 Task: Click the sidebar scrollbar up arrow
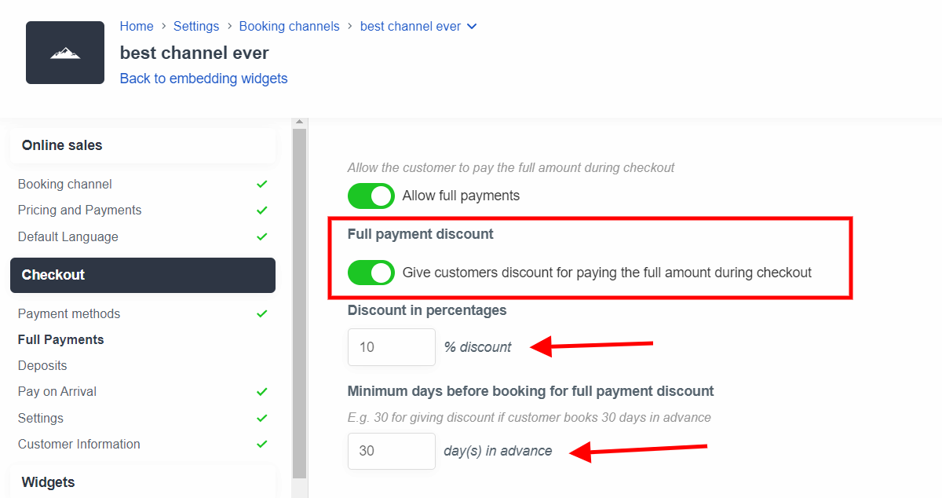pos(299,123)
